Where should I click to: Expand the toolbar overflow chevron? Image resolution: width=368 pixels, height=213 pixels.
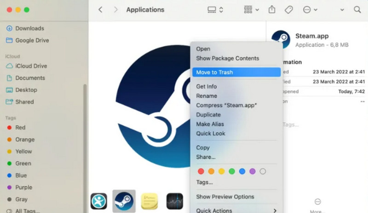(x=342, y=10)
